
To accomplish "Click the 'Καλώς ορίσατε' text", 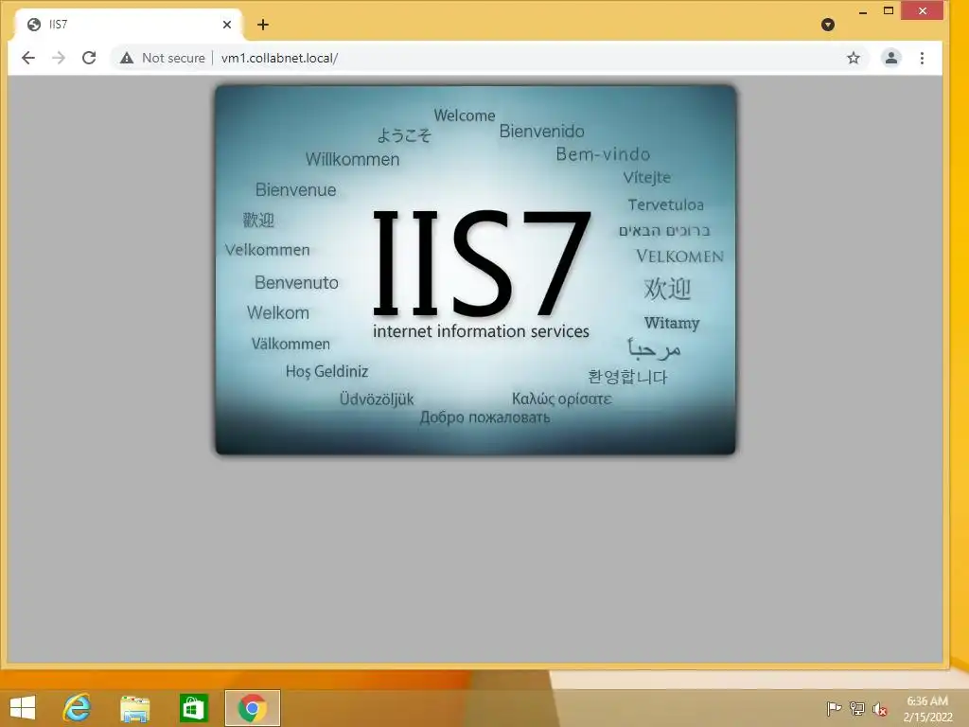I will [562, 399].
